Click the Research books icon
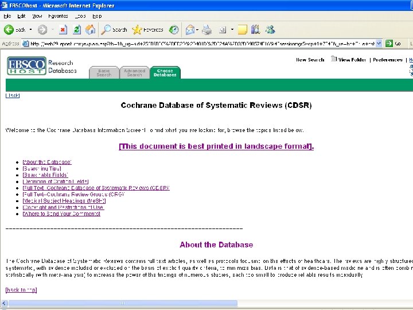The width and height of the screenshot is (413, 310). point(255,29)
